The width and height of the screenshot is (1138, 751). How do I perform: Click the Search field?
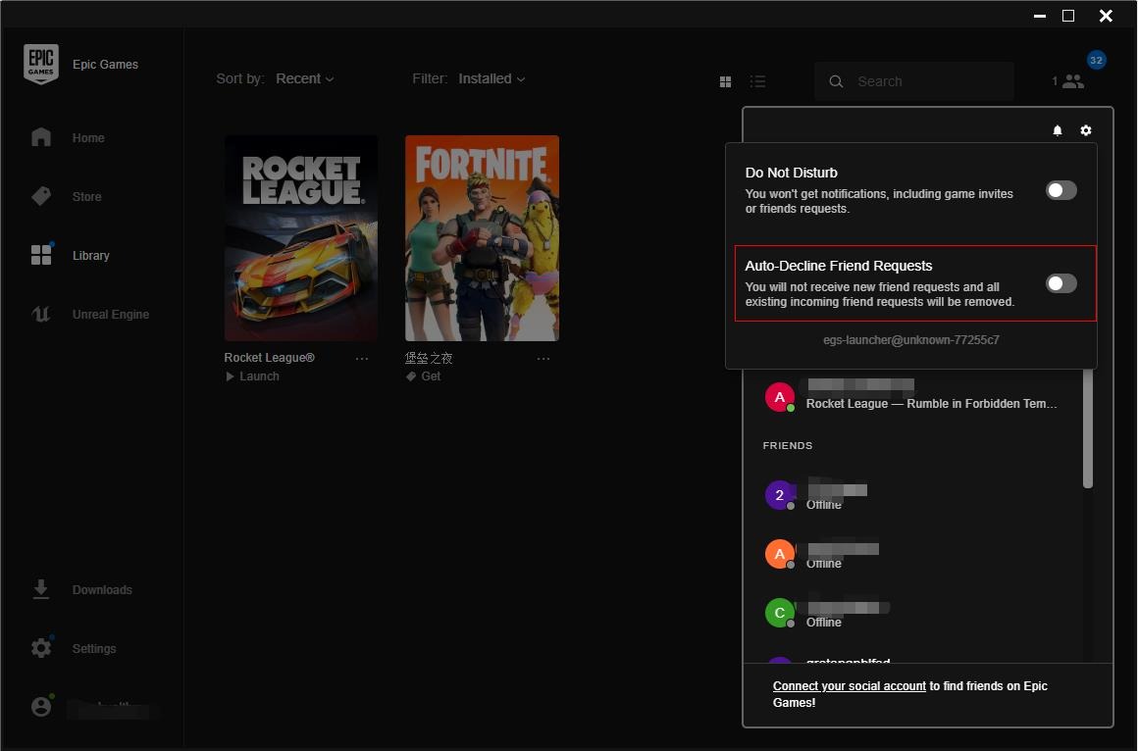(x=912, y=81)
